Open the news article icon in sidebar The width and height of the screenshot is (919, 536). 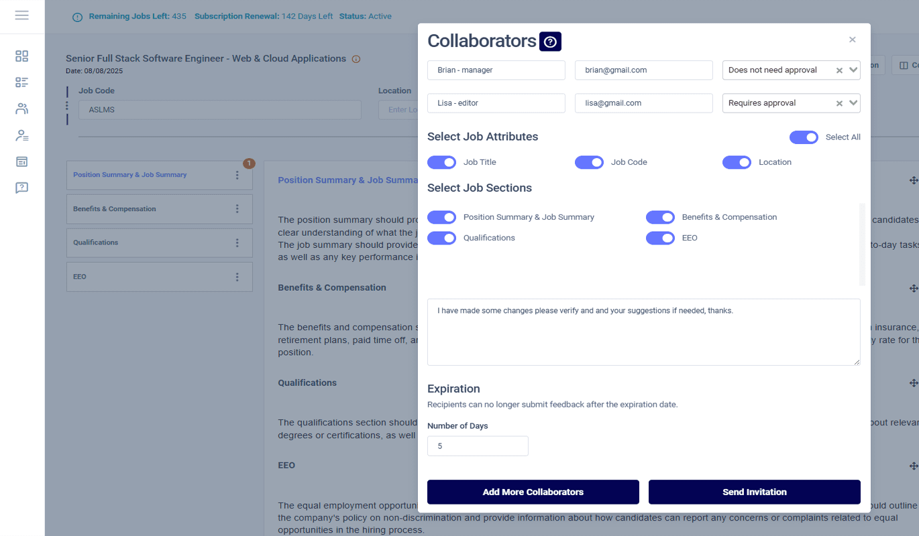[21, 161]
